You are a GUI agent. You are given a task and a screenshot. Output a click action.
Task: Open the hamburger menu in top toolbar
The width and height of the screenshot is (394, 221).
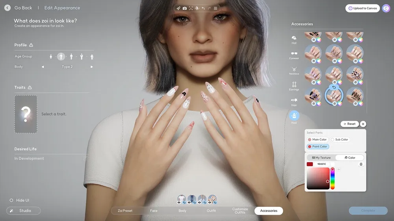[x=215, y=8]
